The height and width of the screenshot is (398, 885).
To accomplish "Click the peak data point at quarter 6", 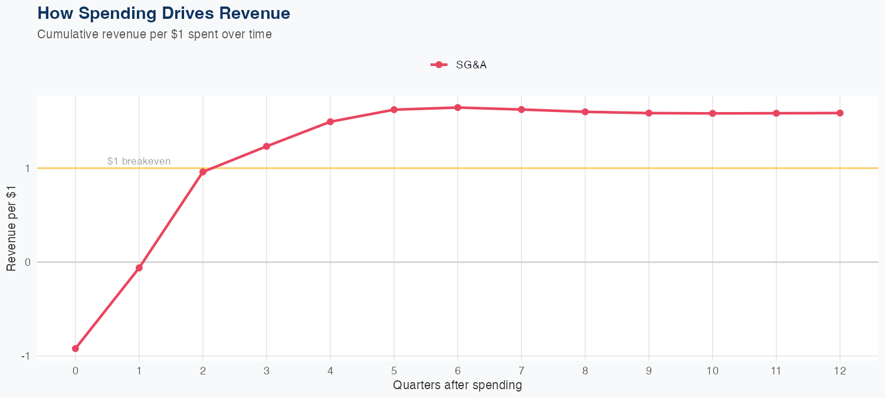I will 458,107.
